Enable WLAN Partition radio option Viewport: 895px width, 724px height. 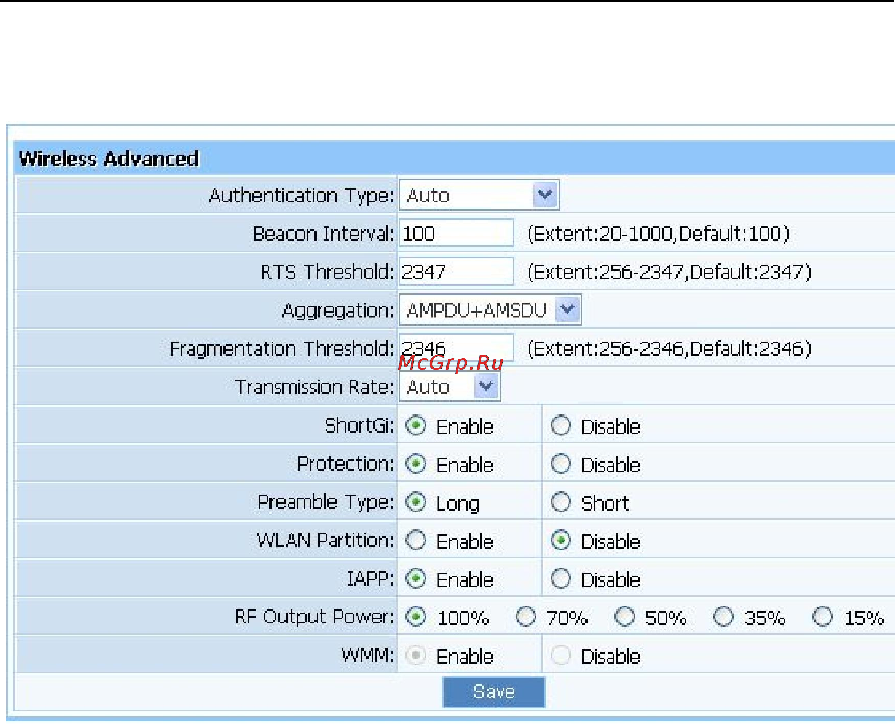416,541
